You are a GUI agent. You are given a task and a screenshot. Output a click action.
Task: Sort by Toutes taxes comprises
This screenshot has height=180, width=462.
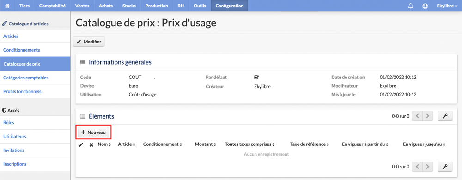[x=249, y=144]
